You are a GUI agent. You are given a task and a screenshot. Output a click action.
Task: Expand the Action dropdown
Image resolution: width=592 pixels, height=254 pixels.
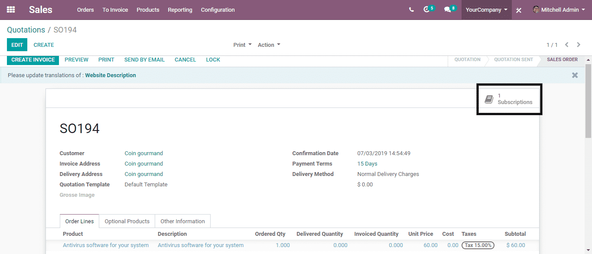pyautogui.click(x=269, y=45)
